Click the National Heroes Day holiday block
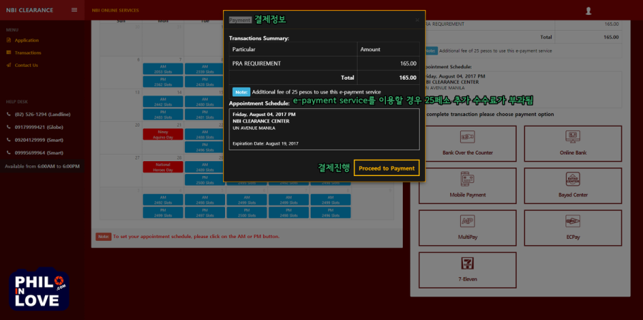This screenshot has width=643, height=320. coord(163,167)
